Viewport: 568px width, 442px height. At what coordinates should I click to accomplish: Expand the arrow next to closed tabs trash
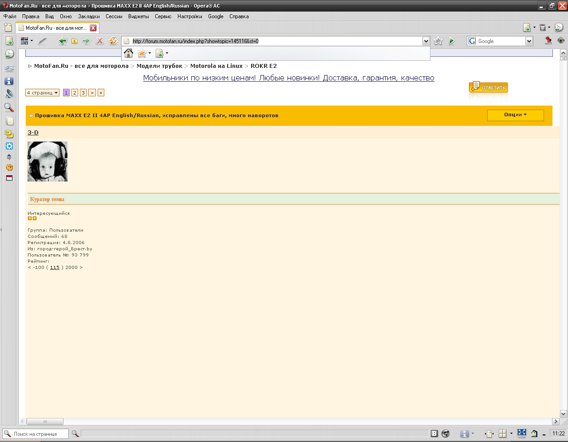pos(549,28)
